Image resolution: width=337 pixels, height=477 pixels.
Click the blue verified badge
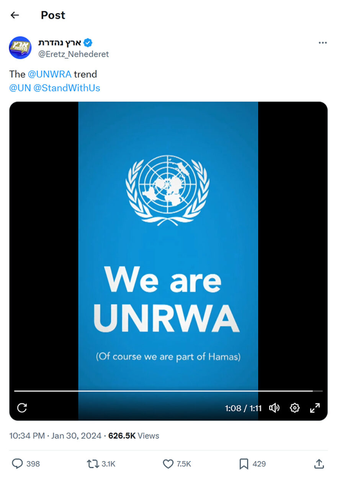click(x=88, y=43)
